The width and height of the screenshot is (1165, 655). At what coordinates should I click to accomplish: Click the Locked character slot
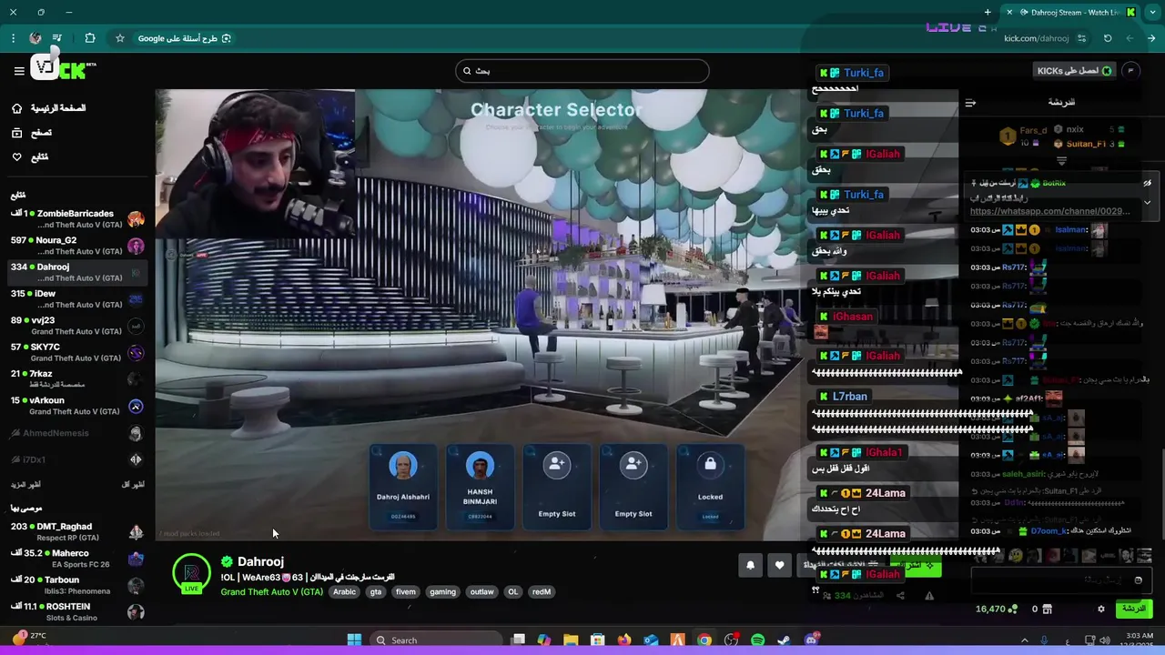[x=710, y=488]
